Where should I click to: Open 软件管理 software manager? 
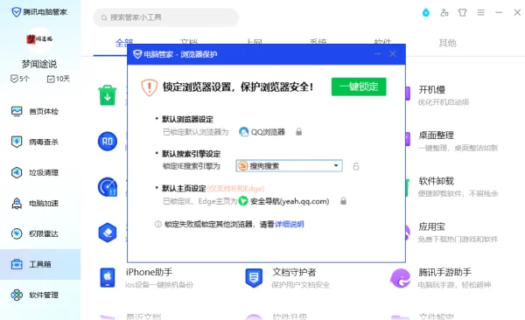coord(40,295)
